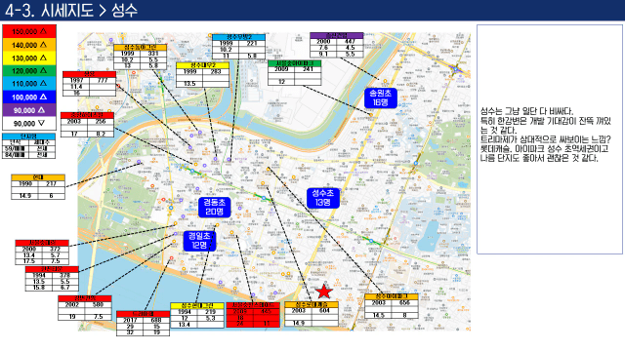Click the dark blue 100,000 legend swatch
This screenshot has height=351, width=625.
(x=29, y=97)
